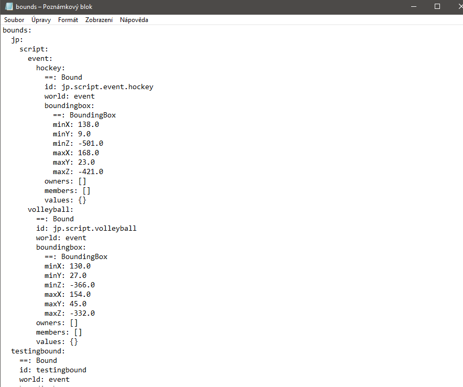Click the 'testingbound:' line
This screenshot has height=387, width=463.
point(38,351)
